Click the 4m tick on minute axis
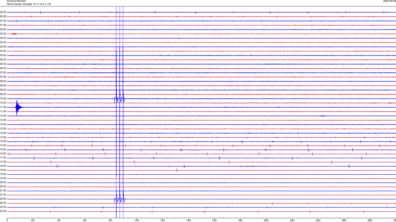 (59, 220)
